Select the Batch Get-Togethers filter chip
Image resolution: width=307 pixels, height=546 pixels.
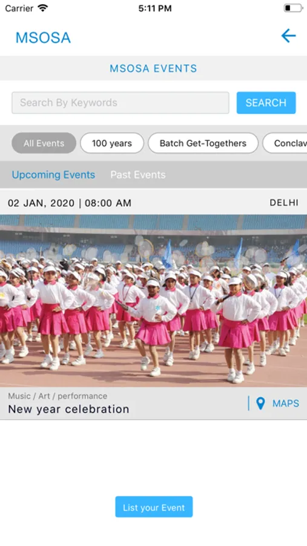click(x=203, y=143)
